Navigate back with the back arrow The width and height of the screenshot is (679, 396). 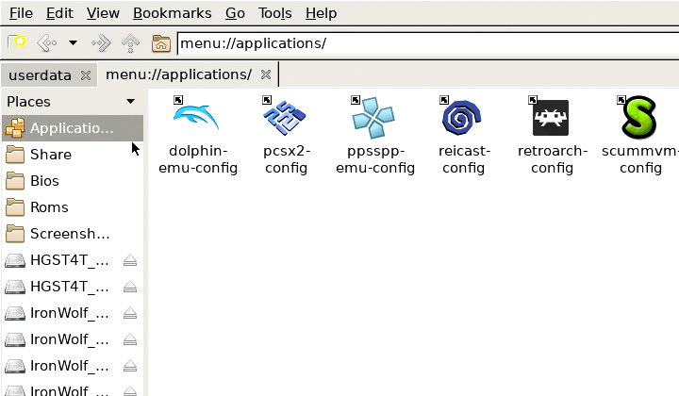(46, 43)
